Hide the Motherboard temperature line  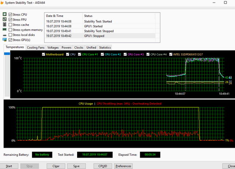coord(43,54)
